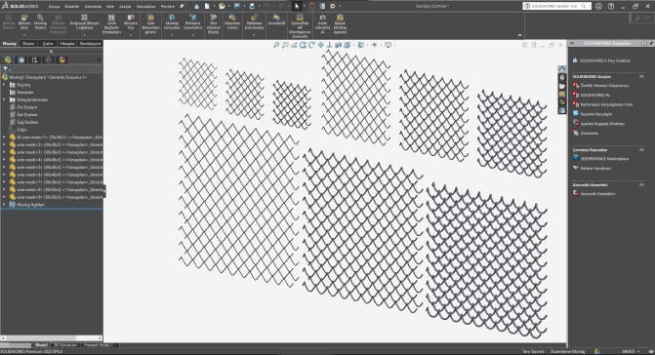The height and width of the screenshot is (355, 655).
Task: Collapse the Çevrimiçi Kaynaklar section
Action: click(641, 149)
